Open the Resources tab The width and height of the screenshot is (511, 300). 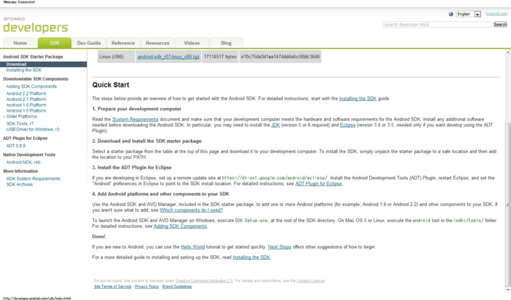pyautogui.click(x=157, y=43)
